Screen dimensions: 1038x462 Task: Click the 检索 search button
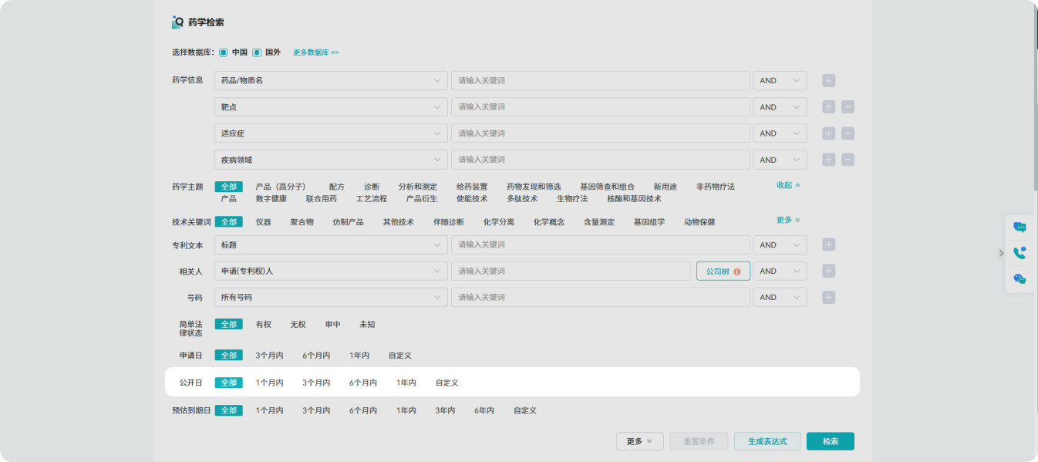[831, 441]
